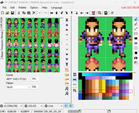Open the File menu
139x113 pixels.
pyautogui.click(x=4, y=8)
